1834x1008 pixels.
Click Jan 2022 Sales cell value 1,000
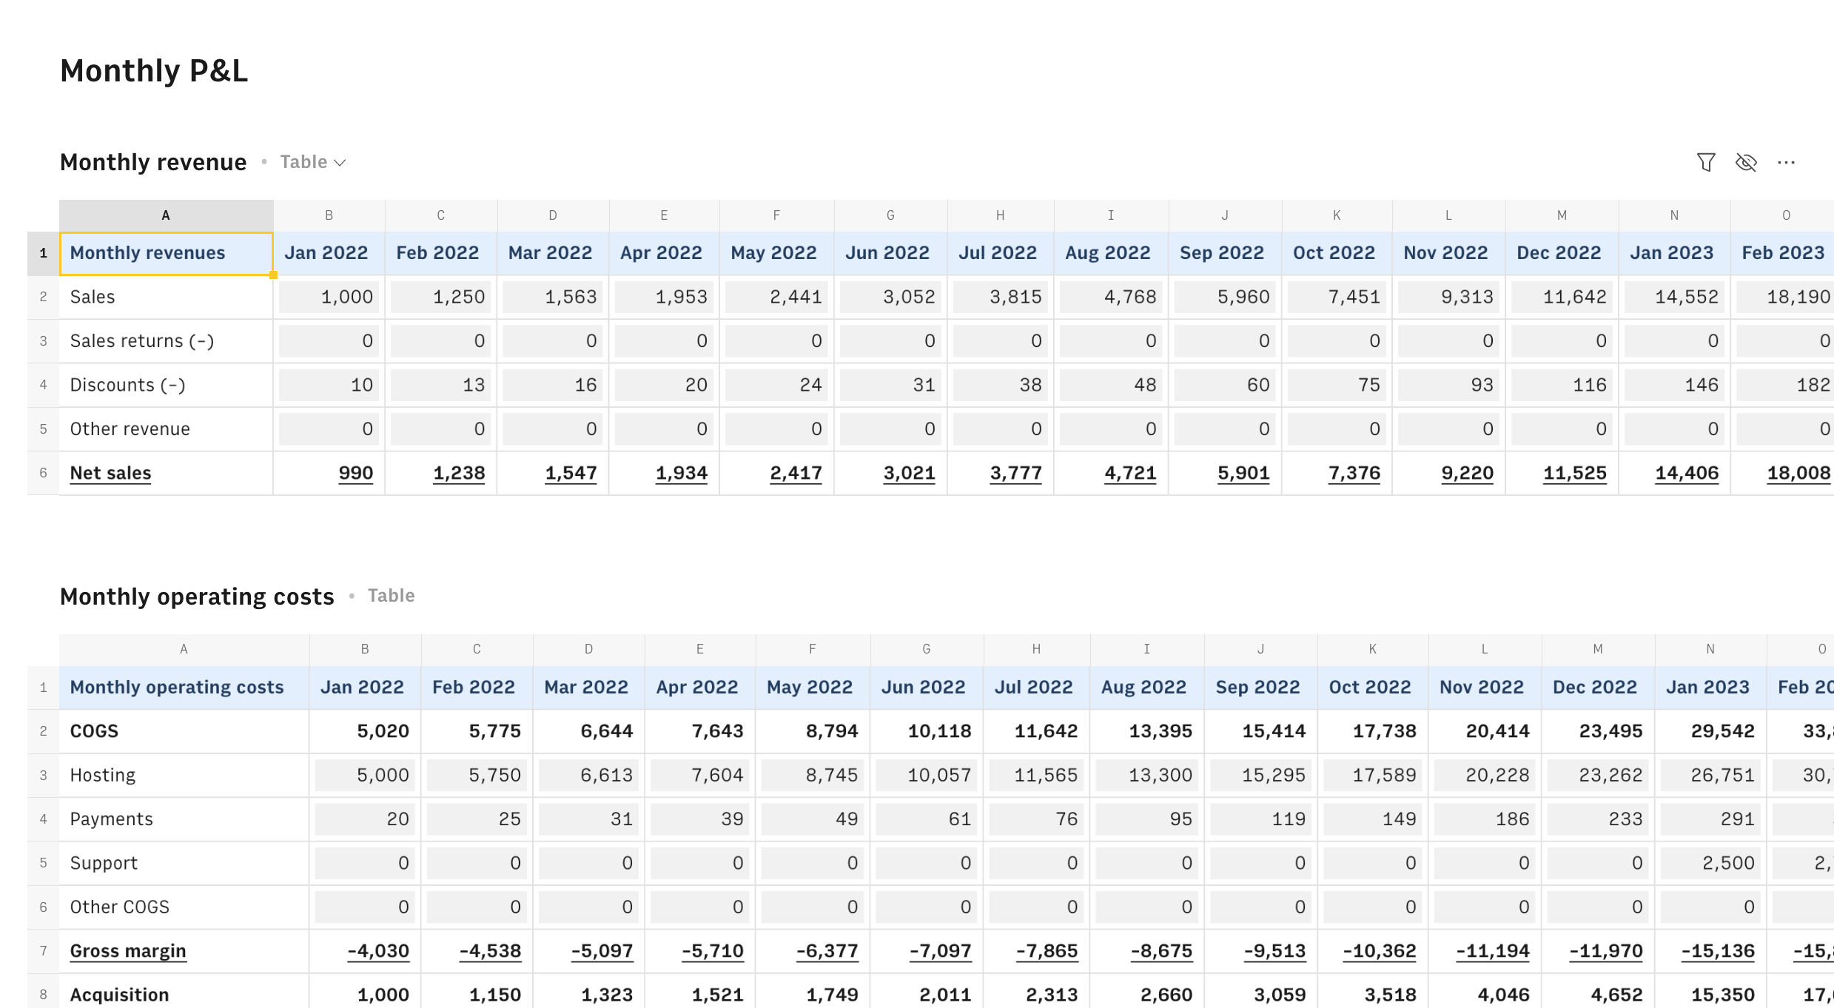(329, 297)
